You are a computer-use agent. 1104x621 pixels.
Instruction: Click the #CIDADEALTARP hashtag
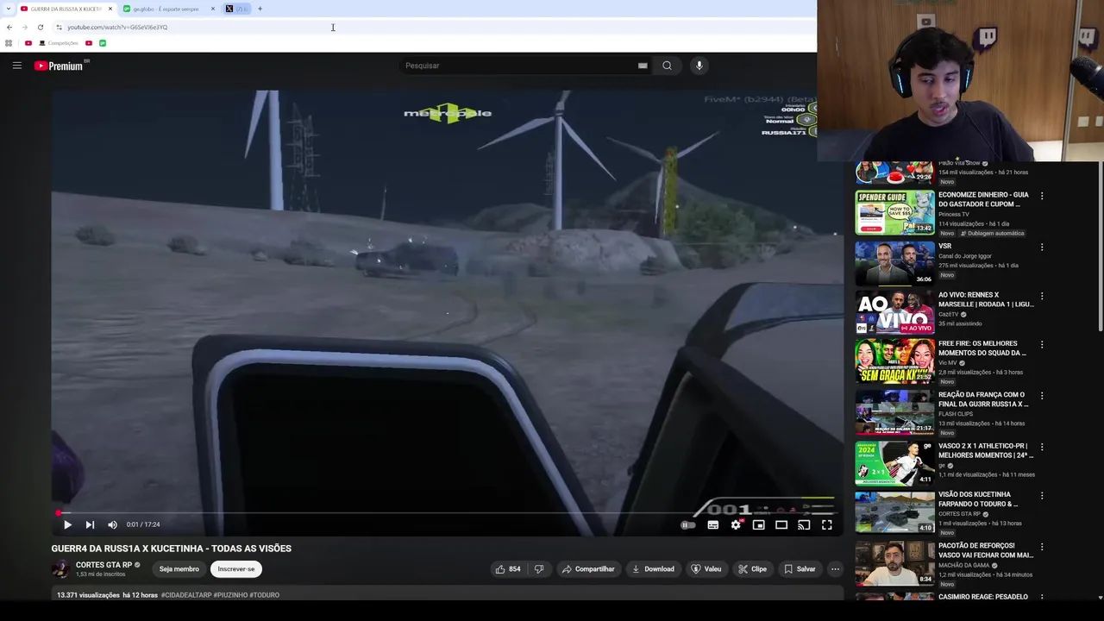[185, 595]
